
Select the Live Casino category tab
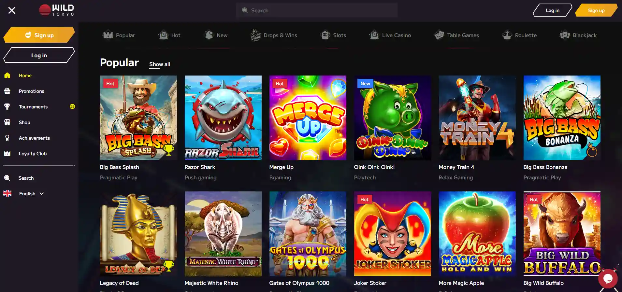pos(390,35)
